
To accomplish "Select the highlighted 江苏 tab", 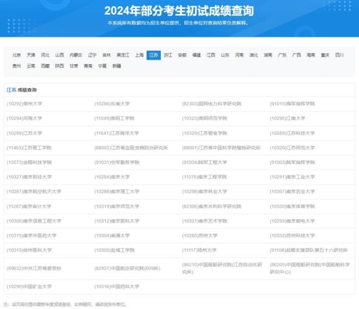I will [x=153, y=55].
